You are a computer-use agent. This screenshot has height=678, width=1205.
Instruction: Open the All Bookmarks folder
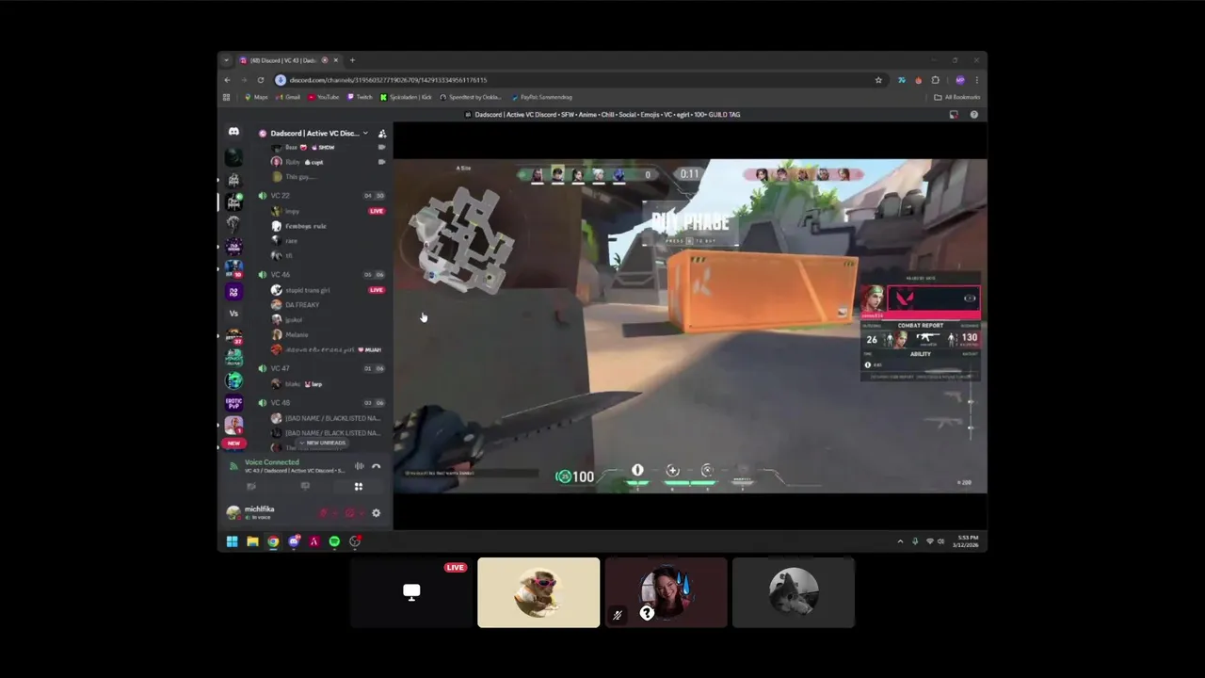coord(957,97)
